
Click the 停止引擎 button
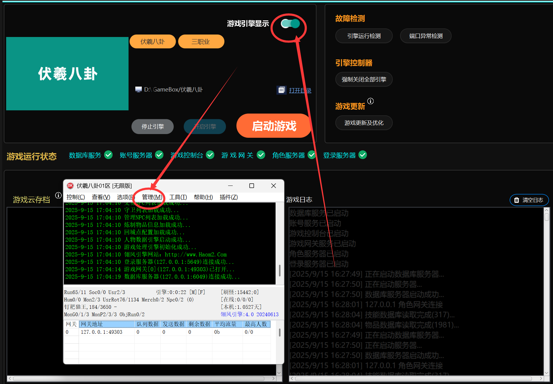coord(153,127)
